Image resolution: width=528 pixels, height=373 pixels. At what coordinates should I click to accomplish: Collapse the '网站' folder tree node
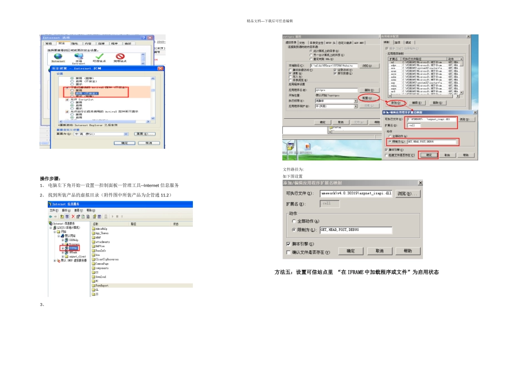[x=54, y=232]
